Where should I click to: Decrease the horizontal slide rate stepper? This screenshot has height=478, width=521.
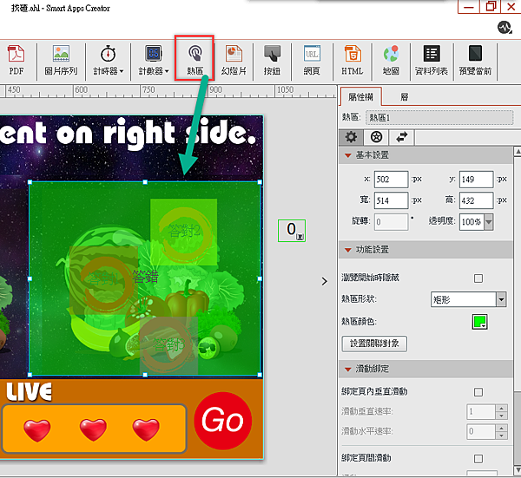tap(501, 435)
